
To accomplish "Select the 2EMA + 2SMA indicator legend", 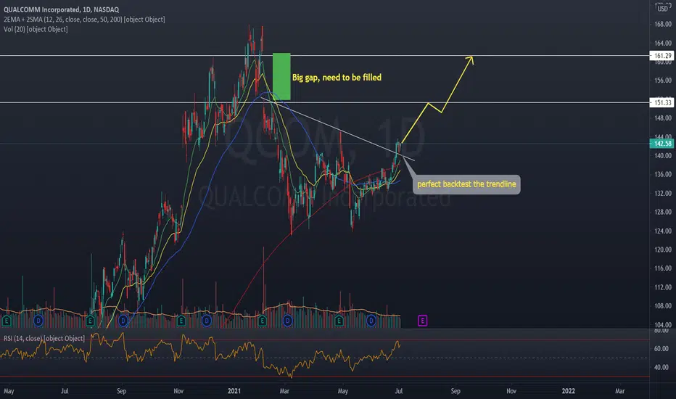I will [84, 20].
